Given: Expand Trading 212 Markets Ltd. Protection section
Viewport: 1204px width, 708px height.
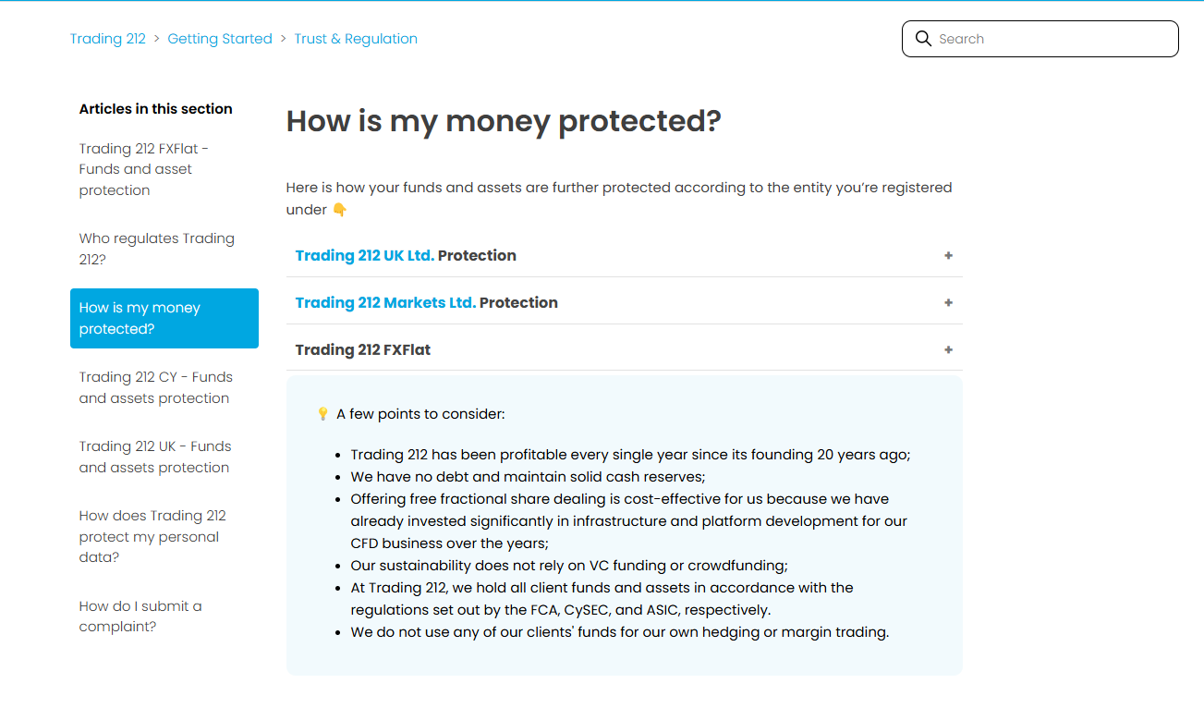Looking at the screenshot, I should [625, 302].
